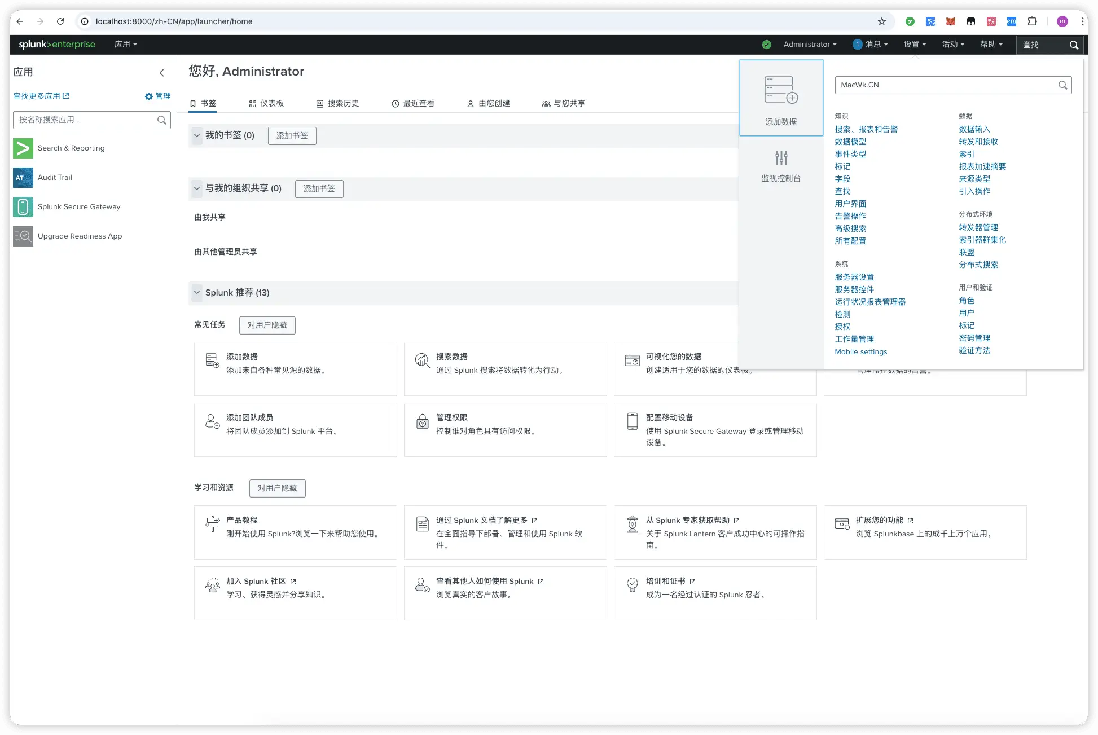Click the magnifier in the top 查找 box

(1074, 45)
